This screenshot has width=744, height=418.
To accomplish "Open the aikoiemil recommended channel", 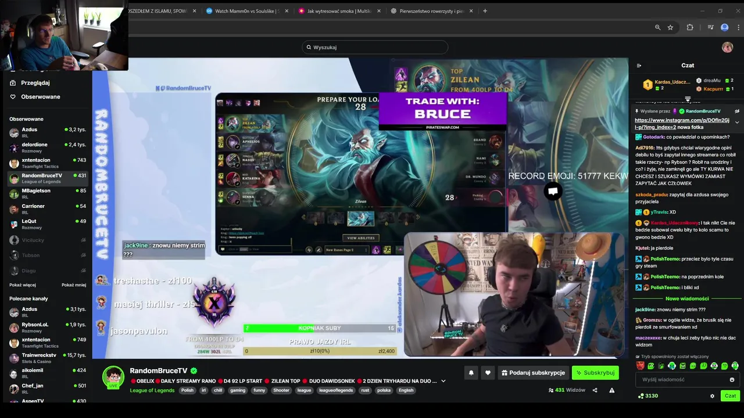I will (x=48, y=373).
